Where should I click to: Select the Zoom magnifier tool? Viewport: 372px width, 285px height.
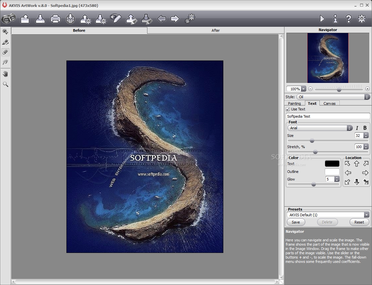[x=5, y=84]
